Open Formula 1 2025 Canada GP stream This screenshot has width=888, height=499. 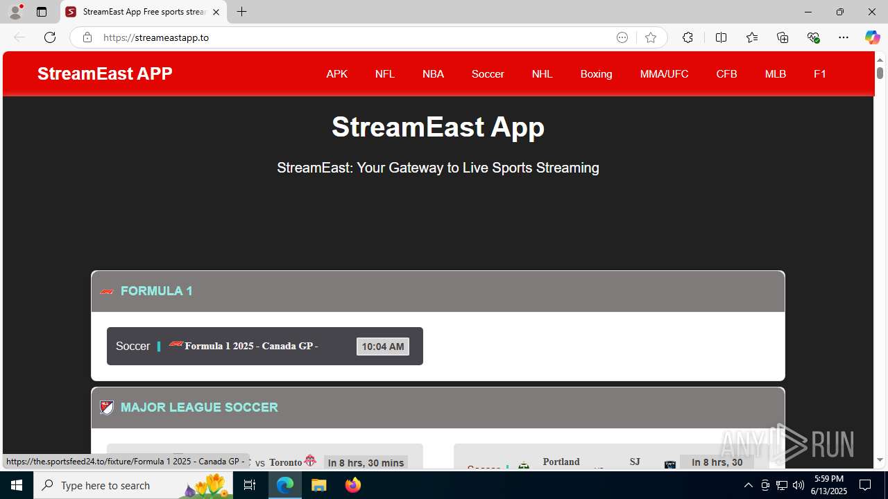coord(265,346)
